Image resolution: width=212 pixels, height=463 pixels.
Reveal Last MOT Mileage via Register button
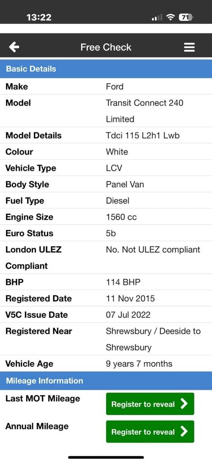point(150,404)
